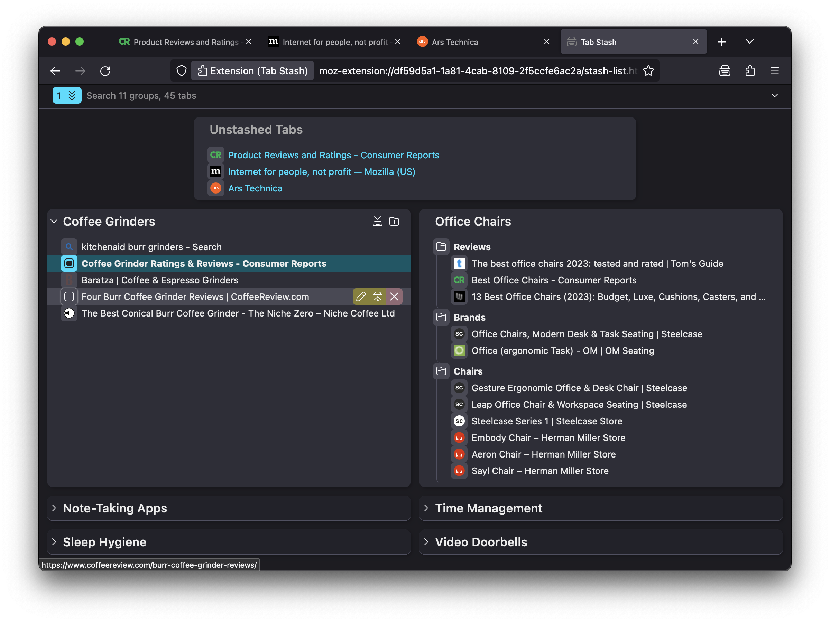
Task: Open Gesture Ergonomic Office & Desk Chair entry
Action: click(579, 388)
